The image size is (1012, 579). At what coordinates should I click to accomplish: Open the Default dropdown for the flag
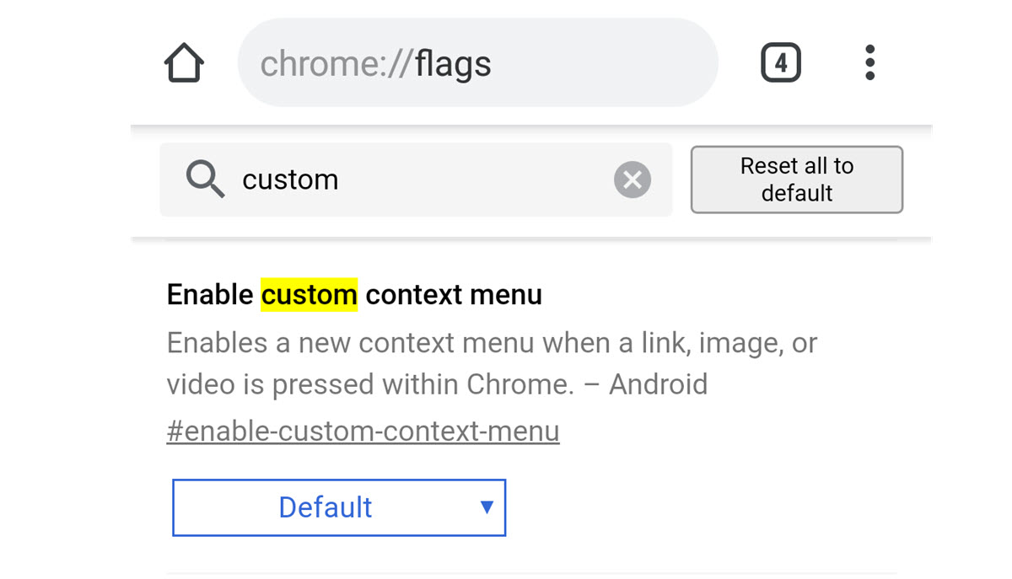(339, 507)
